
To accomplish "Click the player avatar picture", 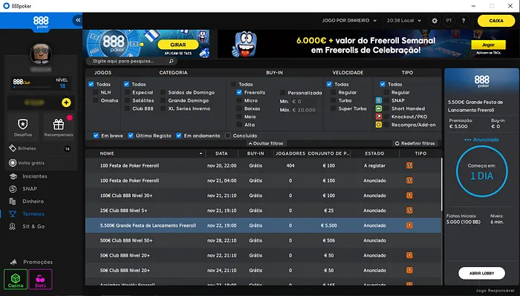I will tap(41, 53).
